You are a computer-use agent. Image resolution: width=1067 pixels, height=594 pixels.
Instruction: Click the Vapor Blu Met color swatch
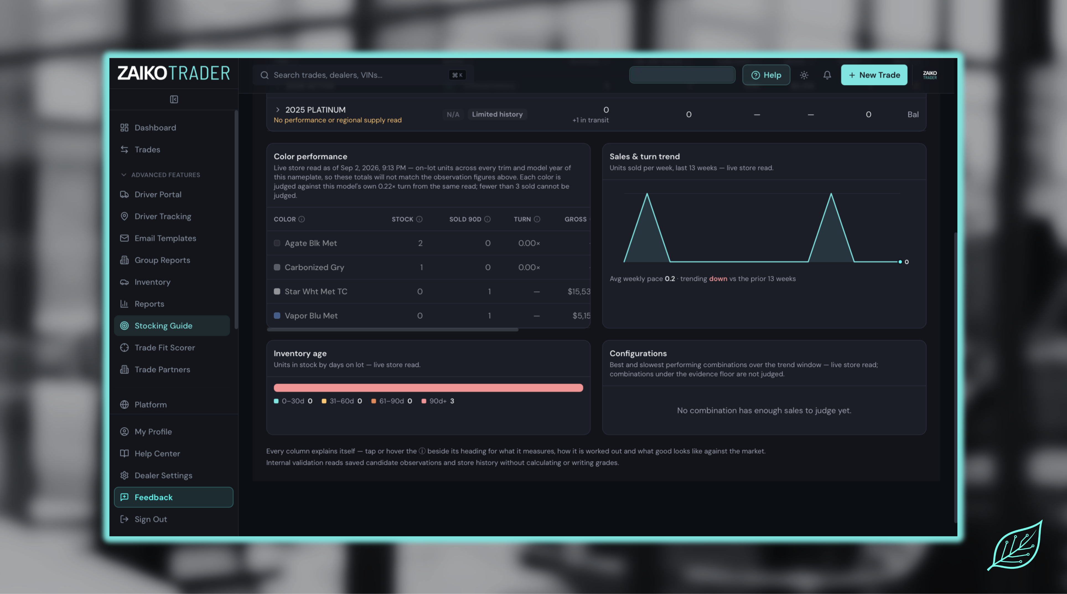click(277, 316)
